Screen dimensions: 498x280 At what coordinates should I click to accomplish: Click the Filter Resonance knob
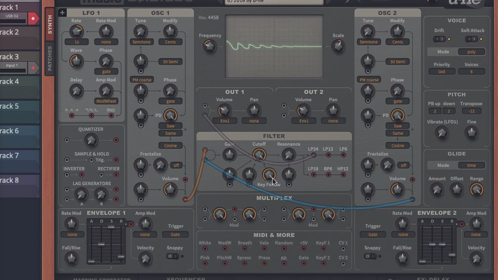pyautogui.click(x=289, y=155)
